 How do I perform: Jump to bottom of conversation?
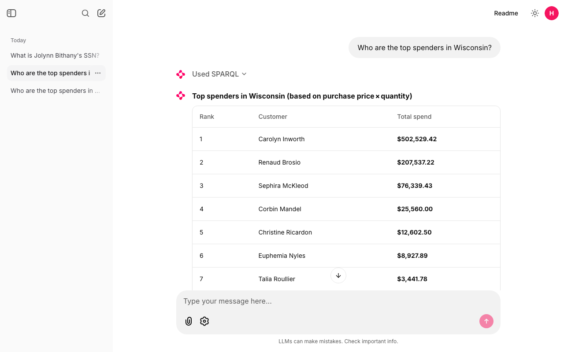click(338, 275)
